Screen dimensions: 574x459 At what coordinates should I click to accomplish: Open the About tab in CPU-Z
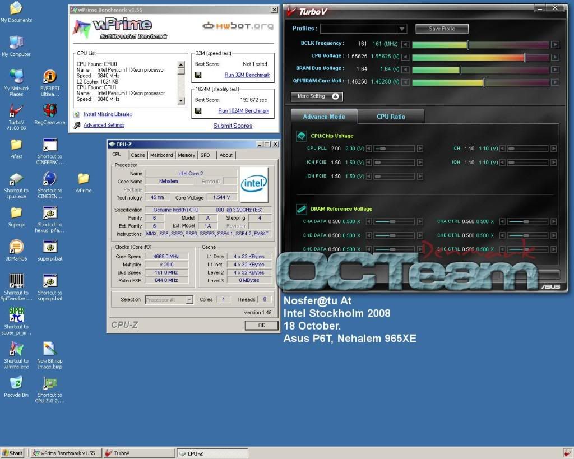[226, 155]
